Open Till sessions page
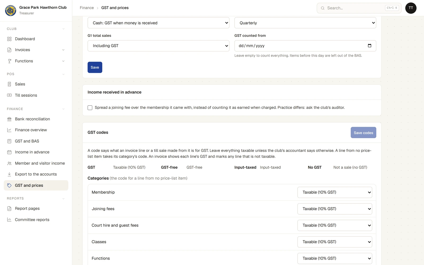 tap(36, 95)
